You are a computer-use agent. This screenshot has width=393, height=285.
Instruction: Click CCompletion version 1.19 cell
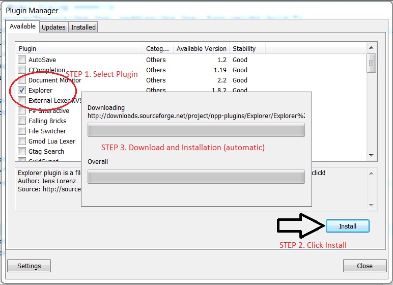click(x=220, y=70)
